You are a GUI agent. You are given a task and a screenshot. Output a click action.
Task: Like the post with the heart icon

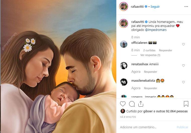point(123,104)
